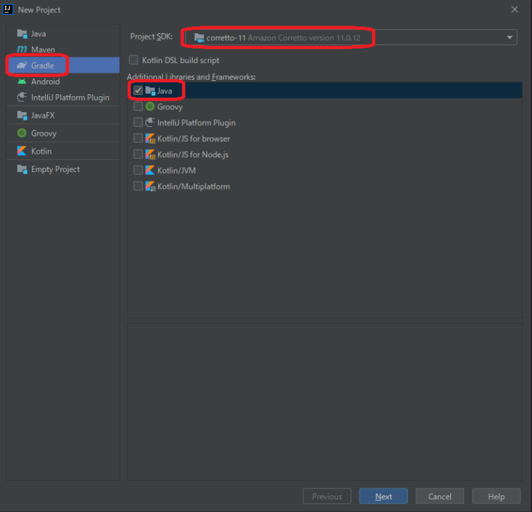
Task: Uncheck the Java library checkbox
Action: point(139,91)
